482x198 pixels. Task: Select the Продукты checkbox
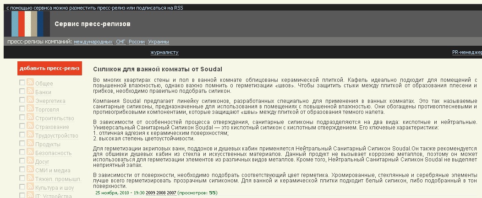[22, 143]
